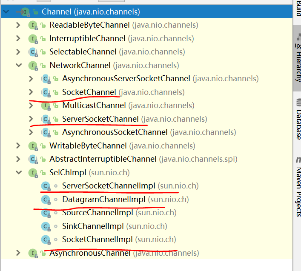Screen dimensions: 301x271
Task: Click the class icon of SinkChannelImpl
Action: click(x=46, y=226)
